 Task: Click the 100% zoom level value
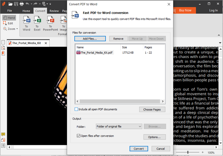point(211,152)
